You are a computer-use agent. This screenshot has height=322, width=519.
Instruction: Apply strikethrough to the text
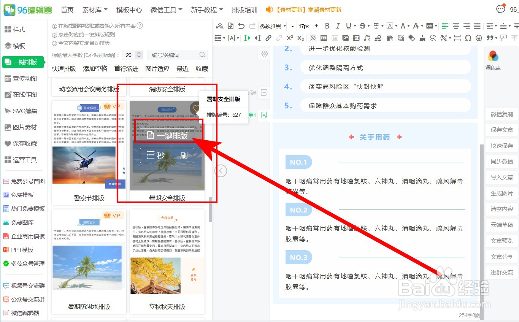click(362, 26)
